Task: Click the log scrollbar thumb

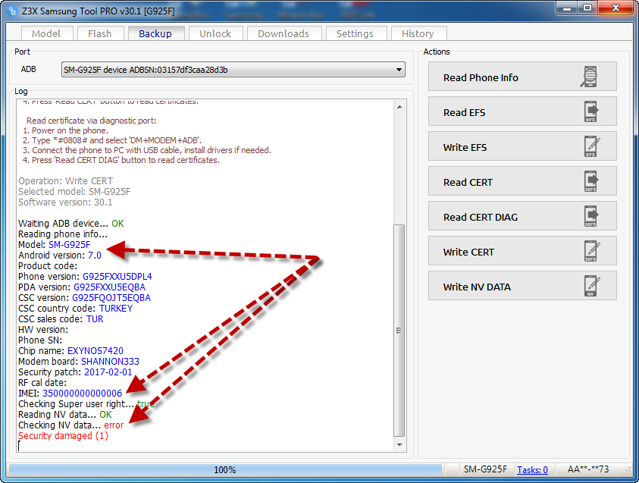Action: coord(399,330)
